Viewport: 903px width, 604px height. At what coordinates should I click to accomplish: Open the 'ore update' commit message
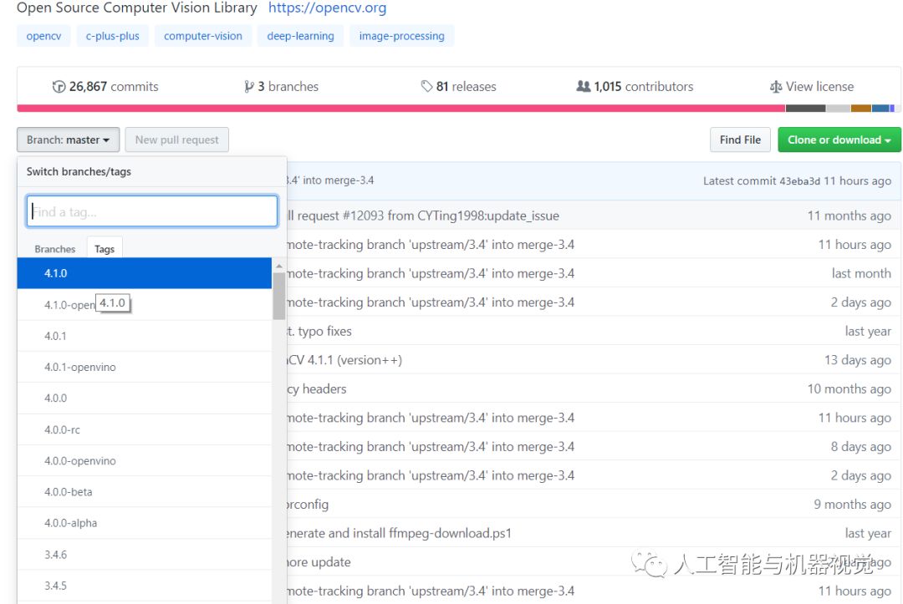pyautogui.click(x=319, y=562)
